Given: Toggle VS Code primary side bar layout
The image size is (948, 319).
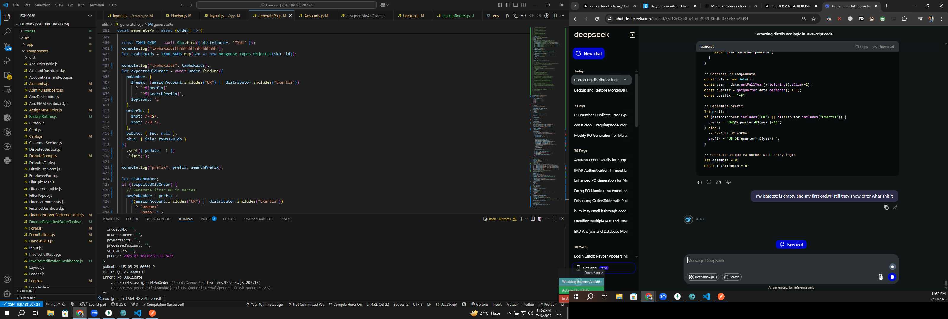Looking at the screenshot, I should click(x=508, y=5).
